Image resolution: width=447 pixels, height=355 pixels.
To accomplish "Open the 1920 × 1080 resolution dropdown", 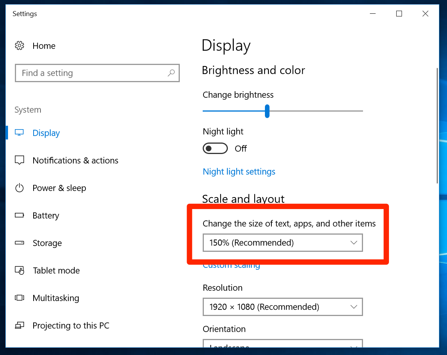I will [x=283, y=307].
